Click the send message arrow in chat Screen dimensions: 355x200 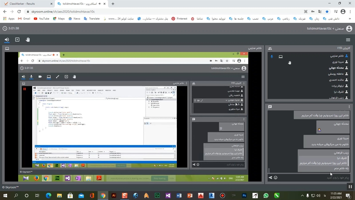270,177
